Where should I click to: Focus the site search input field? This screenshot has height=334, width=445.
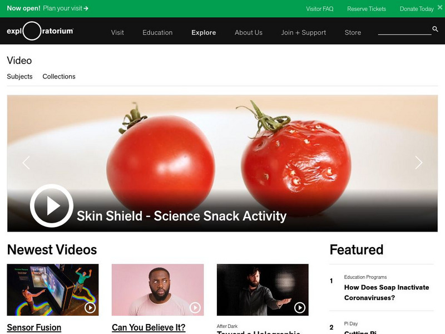coord(405,30)
